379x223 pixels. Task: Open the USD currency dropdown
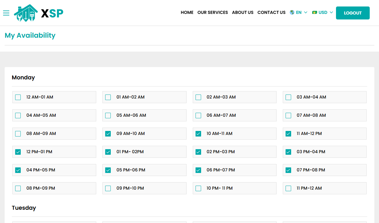323,12
